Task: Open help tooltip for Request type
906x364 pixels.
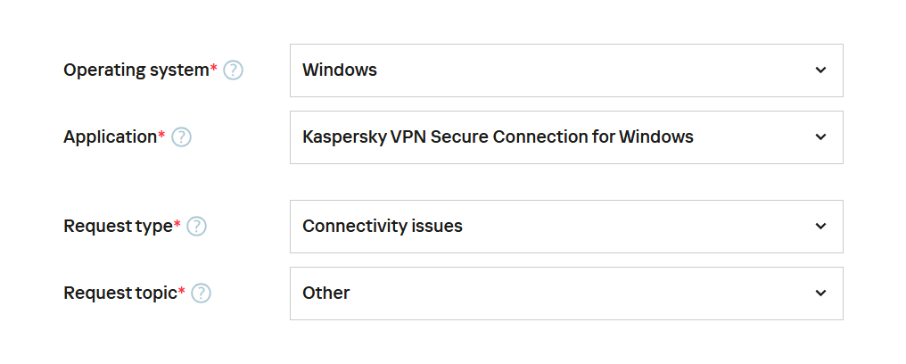Action: (196, 227)
